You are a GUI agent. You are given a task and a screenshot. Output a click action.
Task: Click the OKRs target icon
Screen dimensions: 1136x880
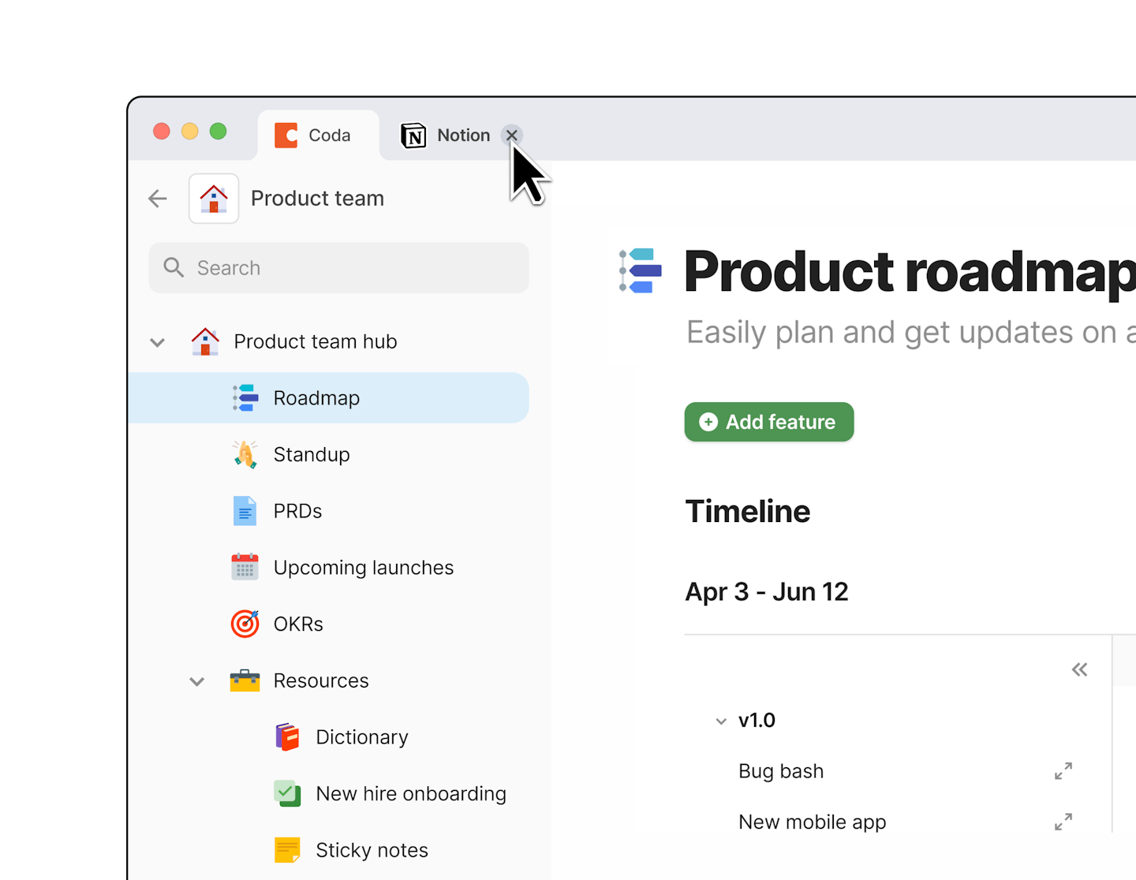pos(245,624)
